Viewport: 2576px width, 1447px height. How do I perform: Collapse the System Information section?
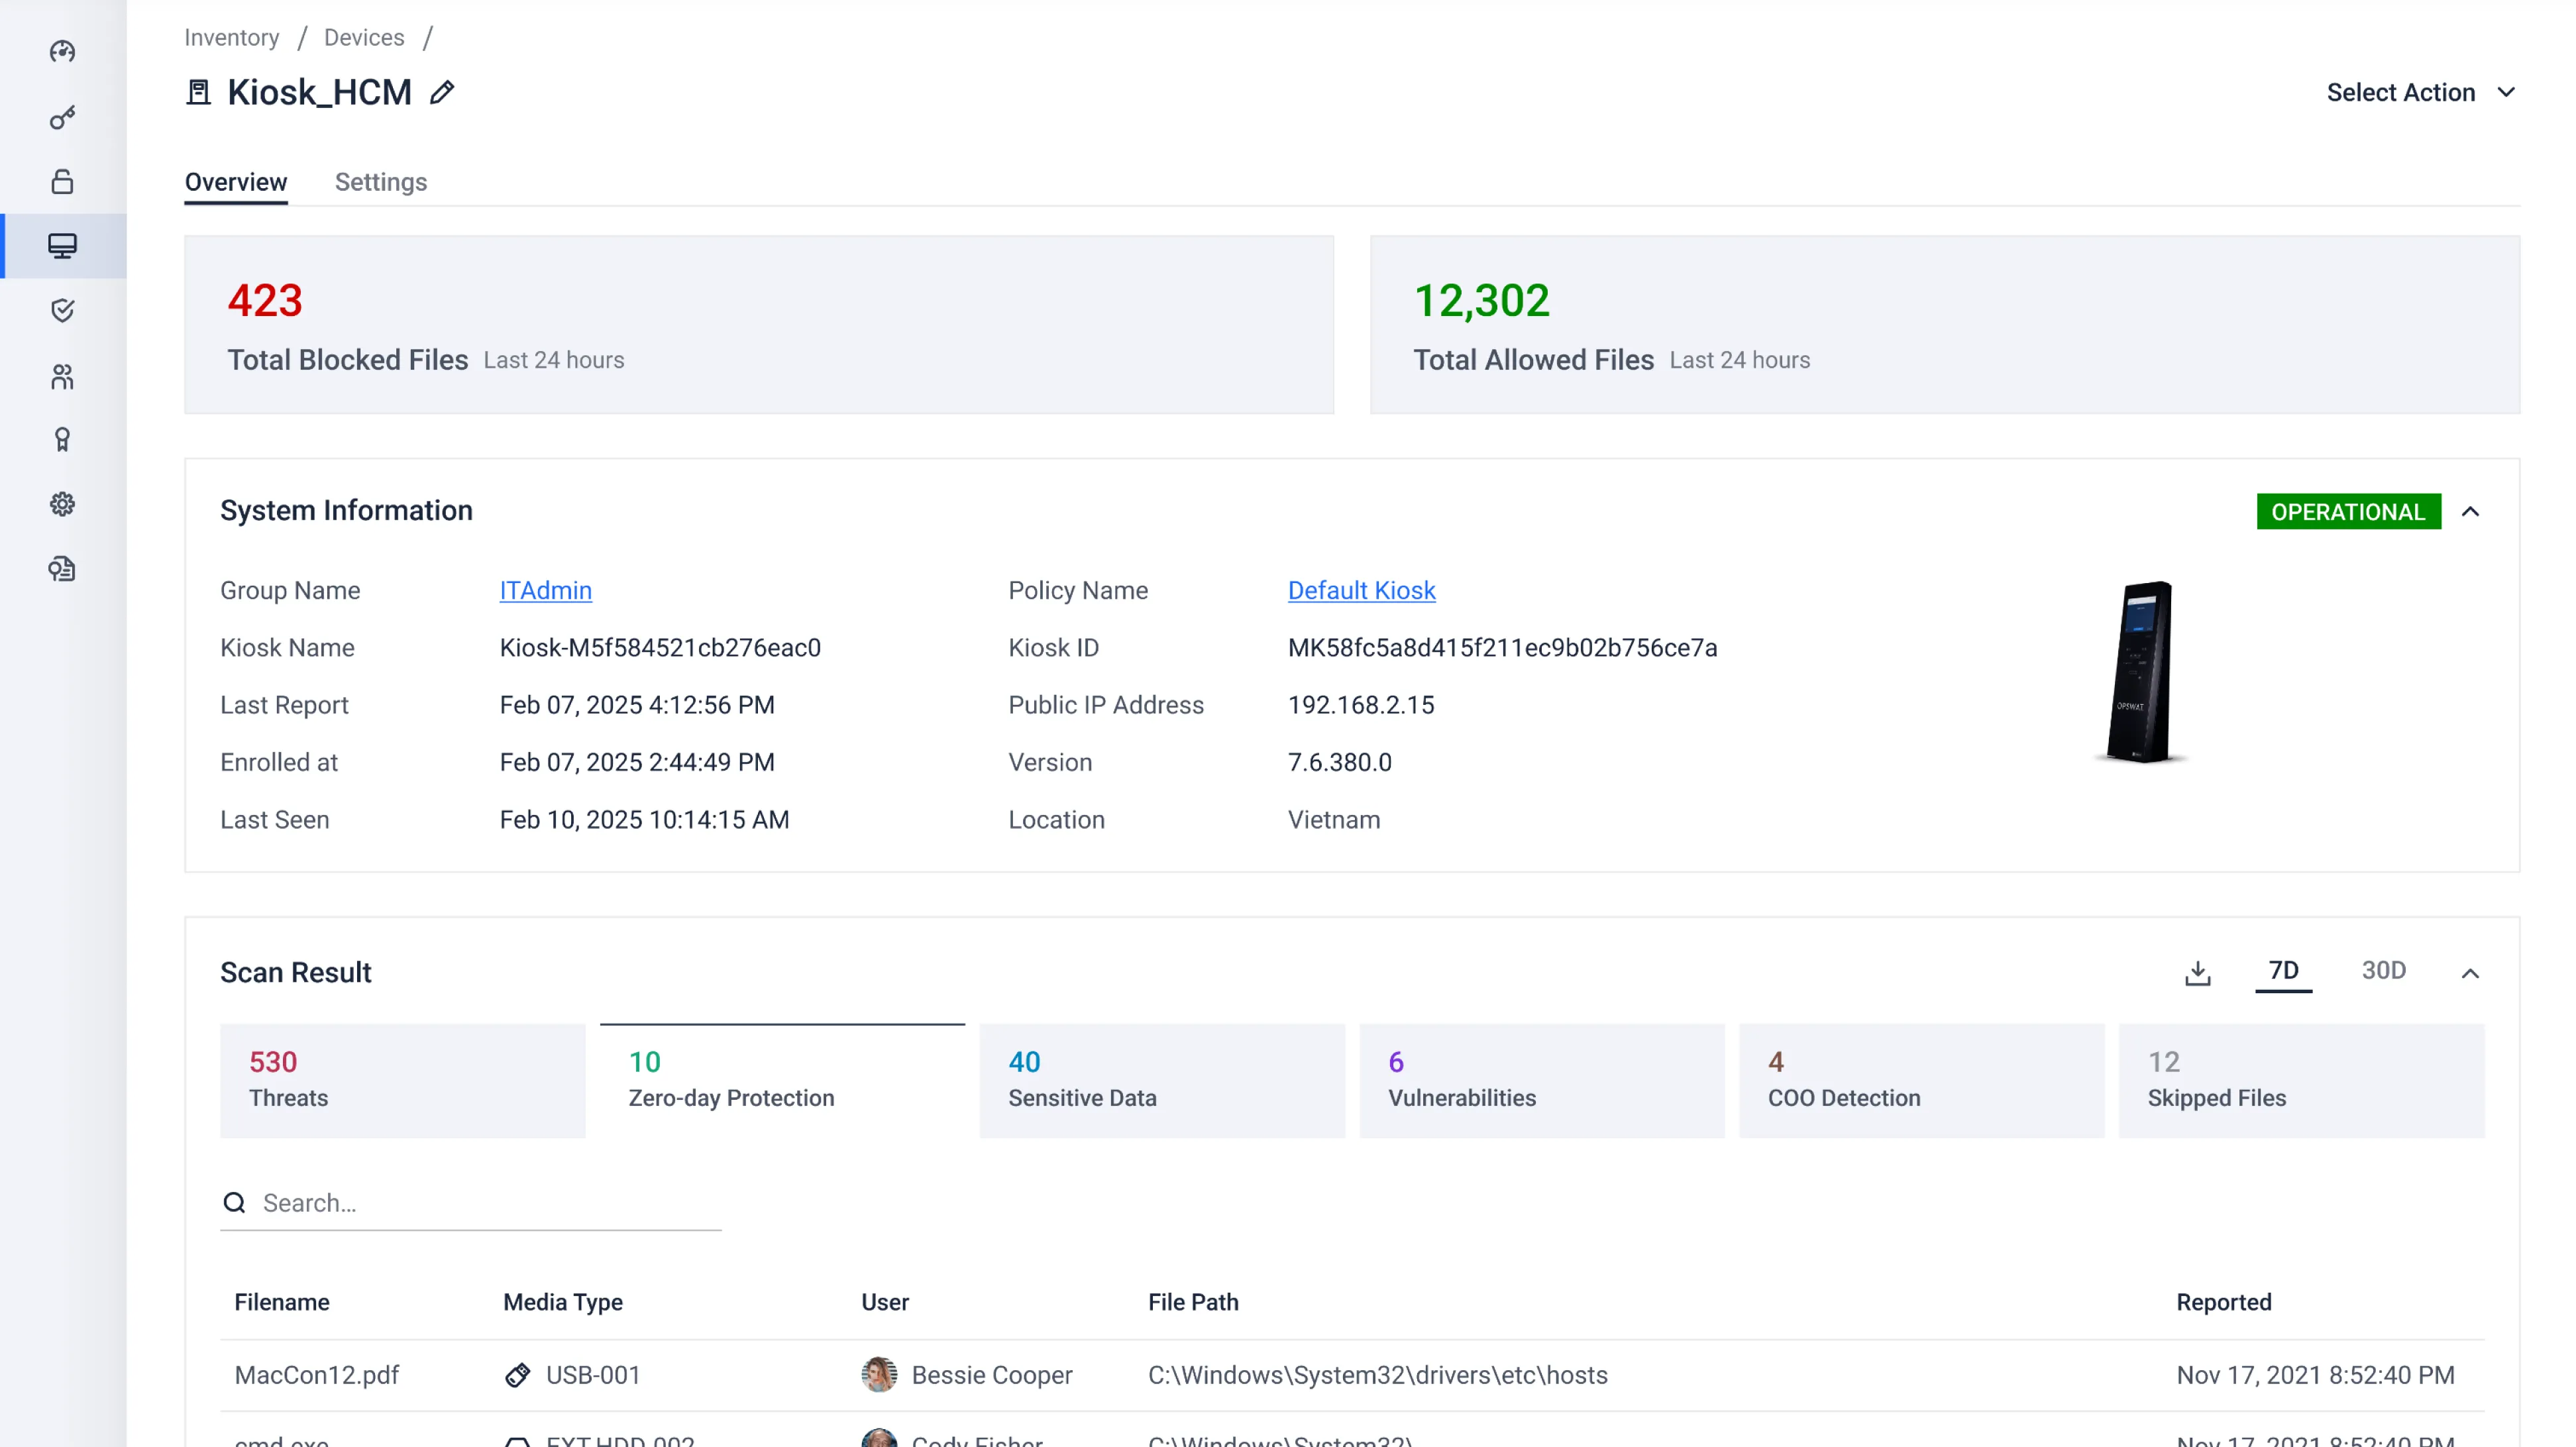click(x=2470, y=512)
